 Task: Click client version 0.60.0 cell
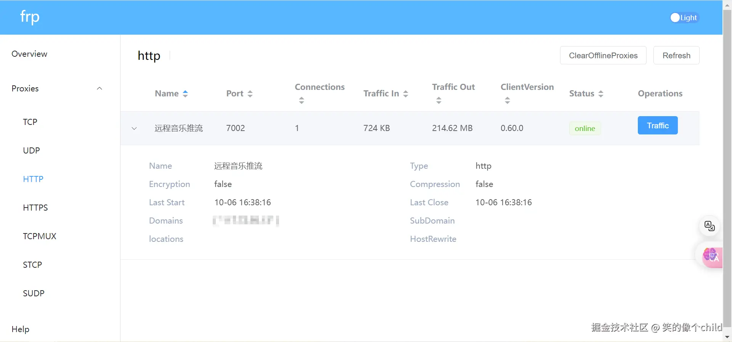[512, 128]
